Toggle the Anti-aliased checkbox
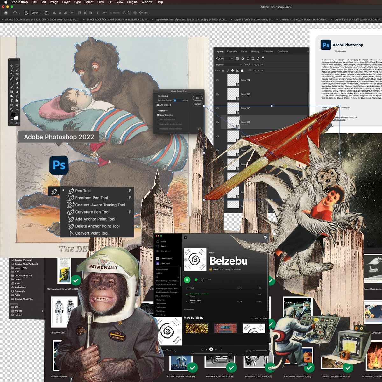382x382 pixels. click(x=158, y=105)
